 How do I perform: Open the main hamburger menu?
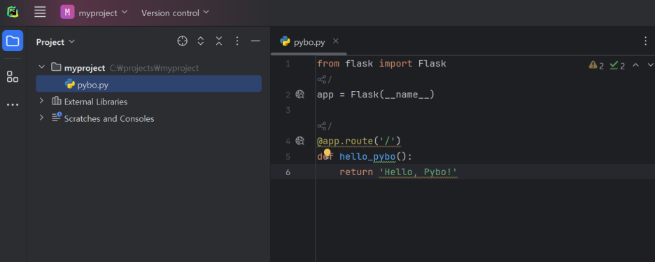[40, 12]
